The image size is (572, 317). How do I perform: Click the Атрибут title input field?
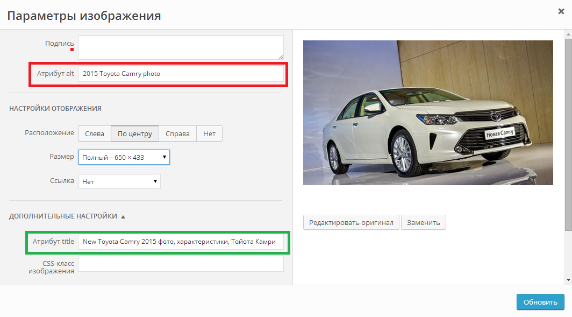click(181, 242)
